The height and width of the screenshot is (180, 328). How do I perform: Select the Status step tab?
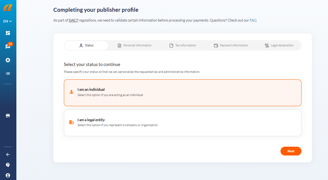click(x=86, y=45)
